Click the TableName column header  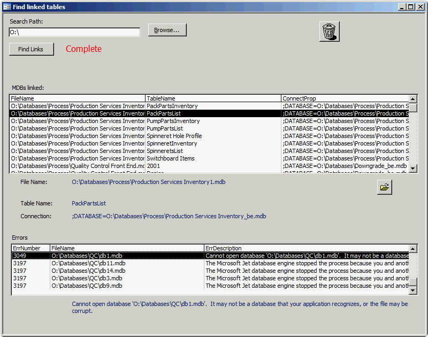213,98
